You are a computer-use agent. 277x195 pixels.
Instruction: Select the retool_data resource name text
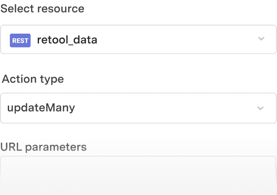(67, 40)
